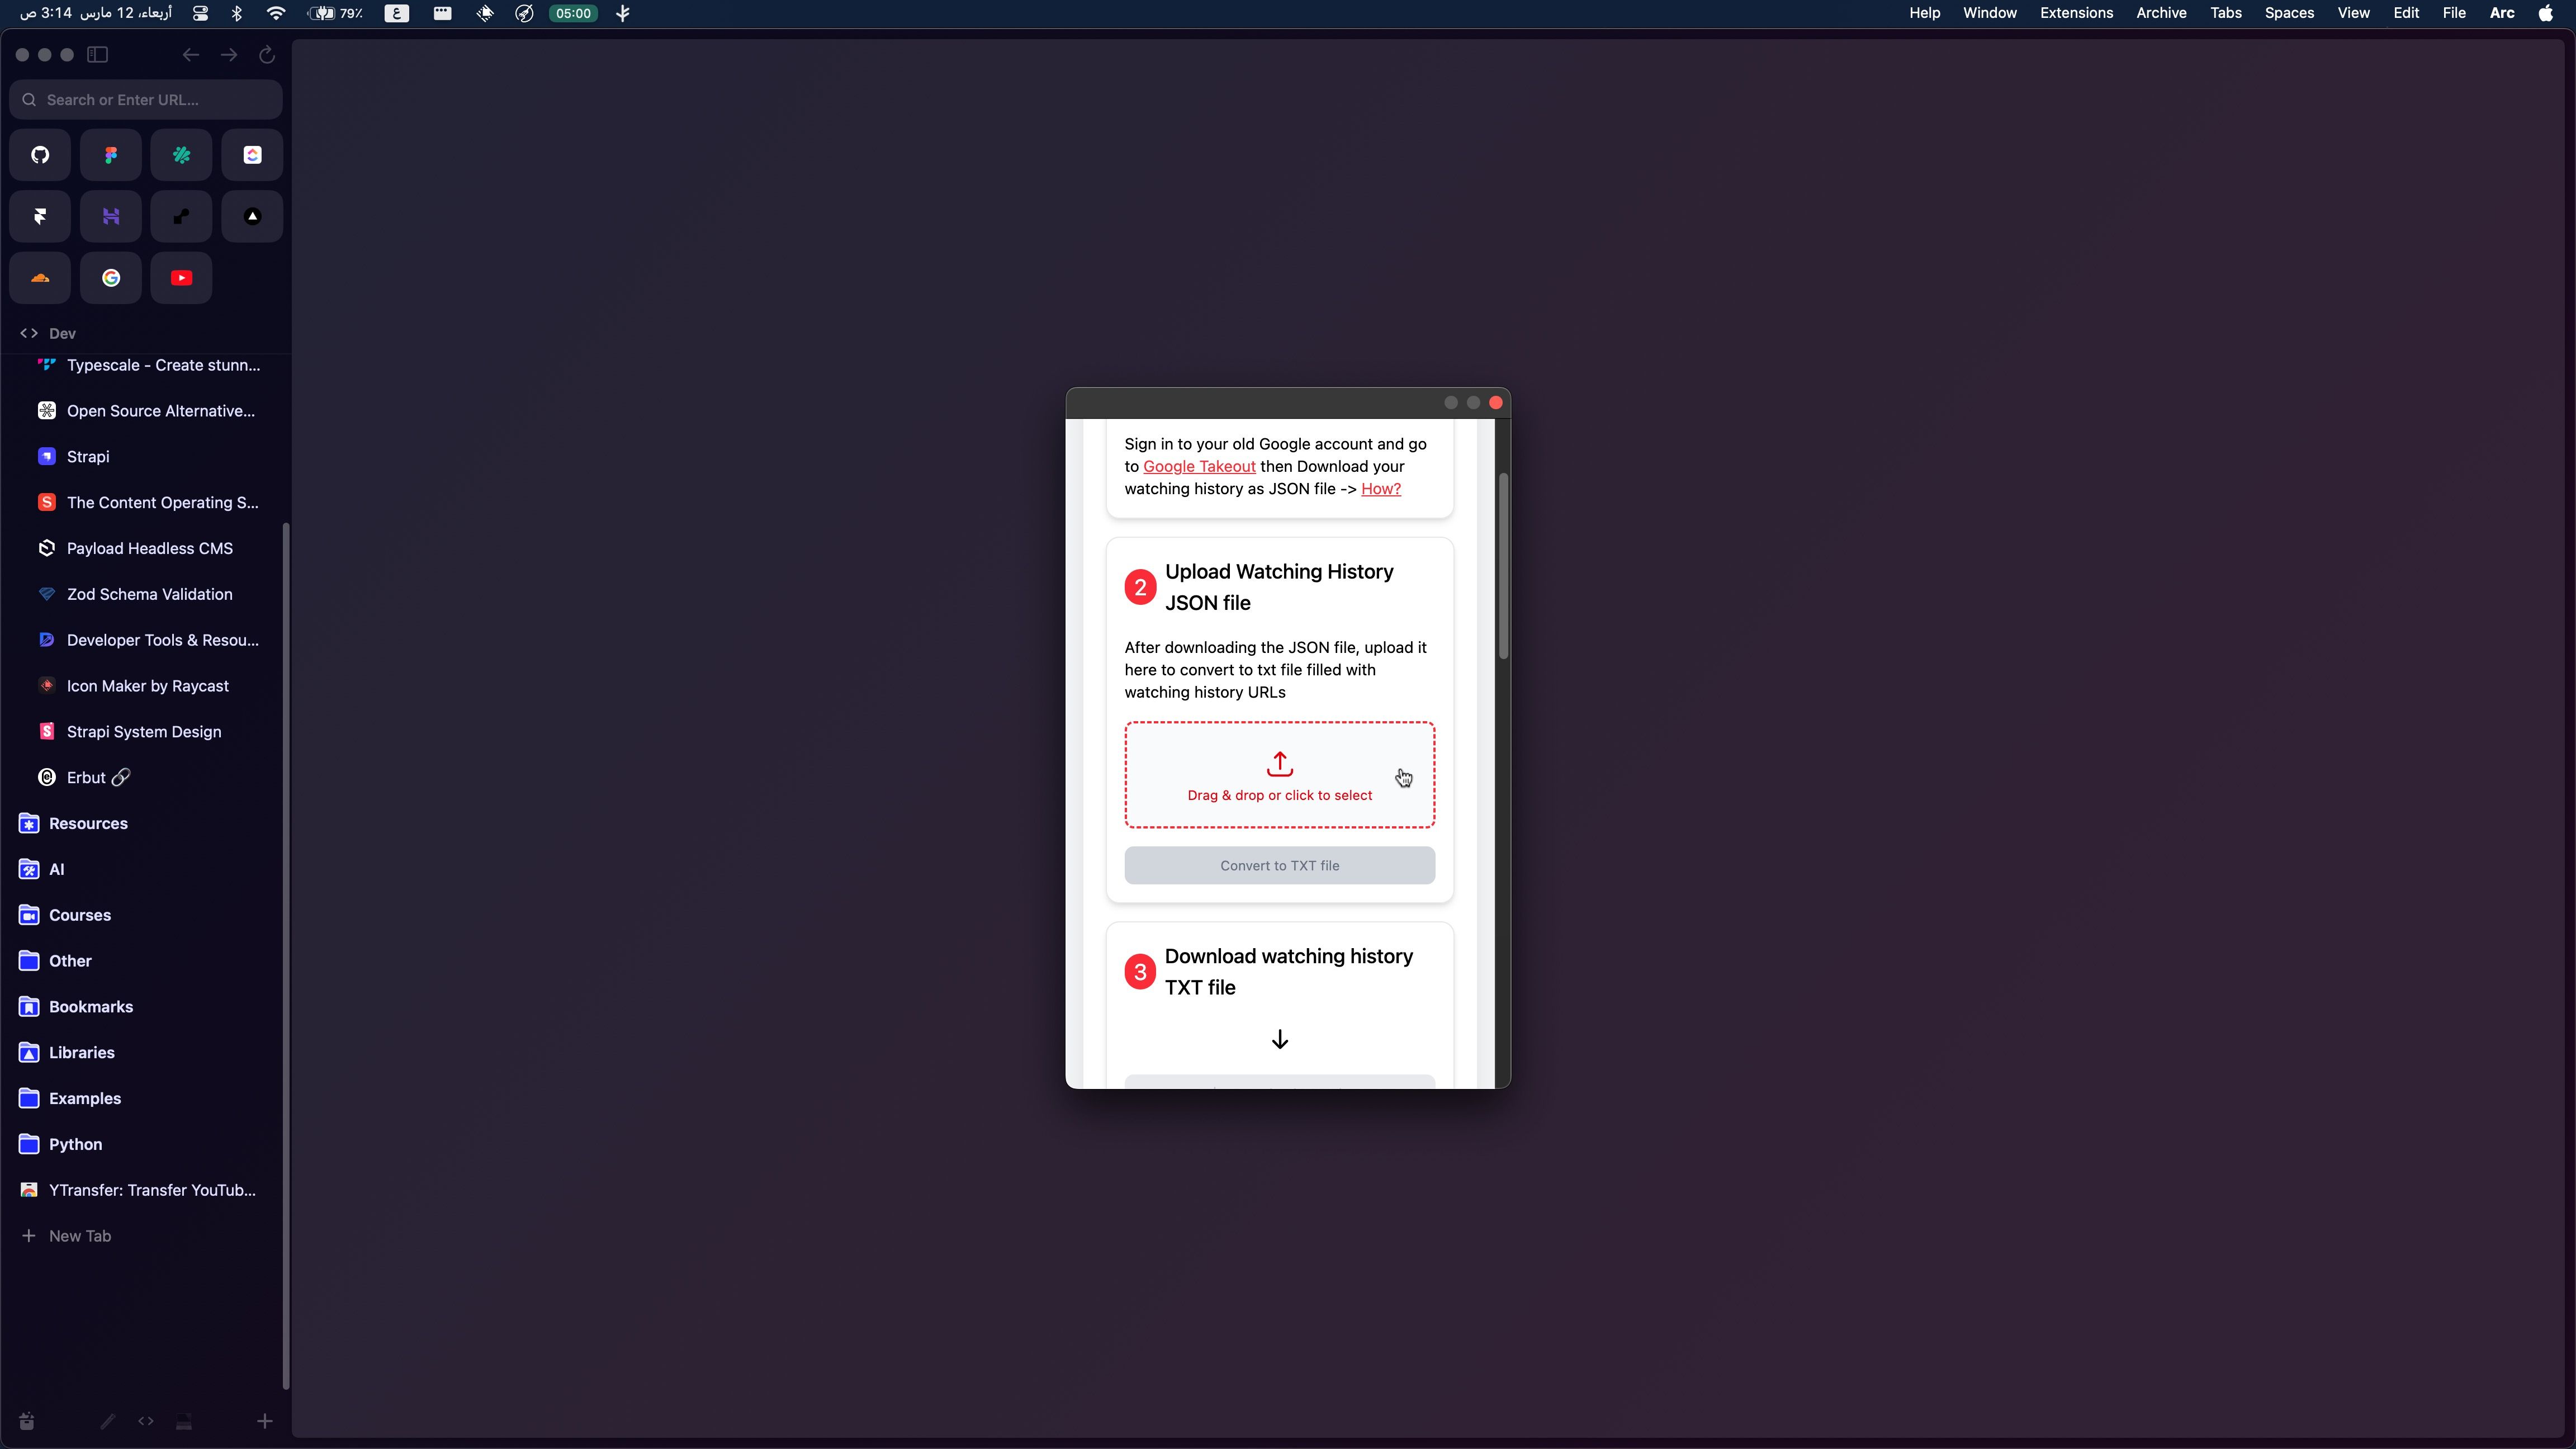Expand the Resources folder
Image resolution: width=2576 pixels, height=1449 pixels.
point(88,823)
